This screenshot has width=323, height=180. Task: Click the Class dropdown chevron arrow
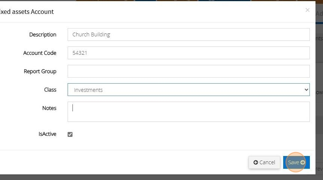pos(306,90)
